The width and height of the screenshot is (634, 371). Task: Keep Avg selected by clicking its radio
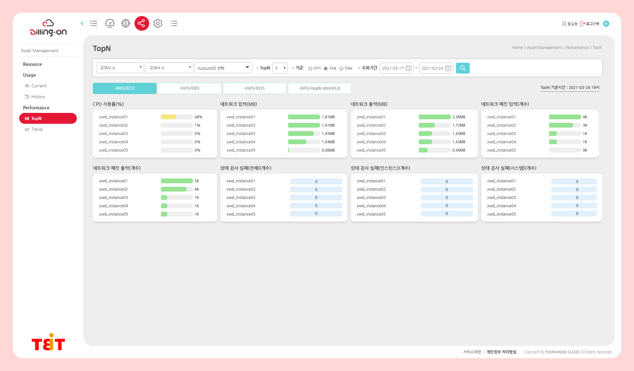pos(326,68)
